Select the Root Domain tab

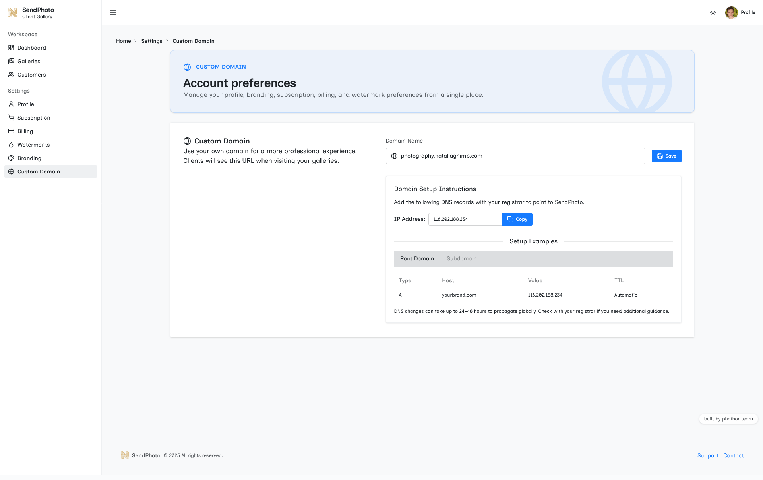[x=417, y=258]
